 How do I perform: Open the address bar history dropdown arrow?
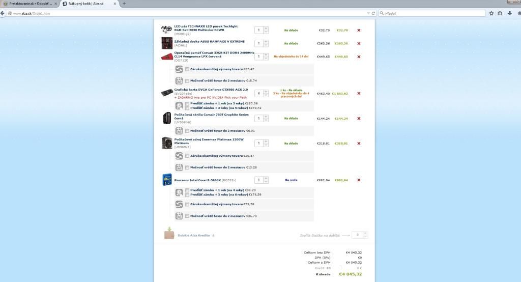click(x=367, y=13)
